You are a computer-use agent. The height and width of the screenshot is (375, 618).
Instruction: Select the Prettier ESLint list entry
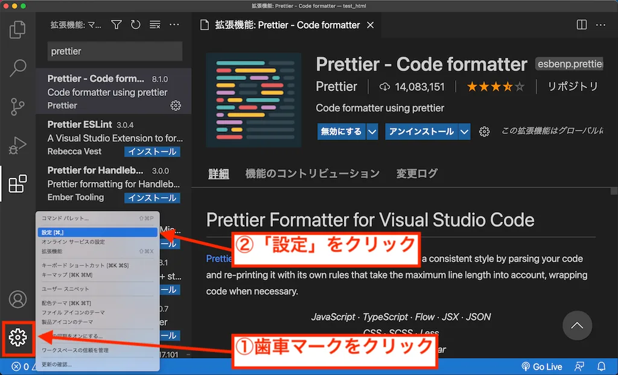pyautogui.click(x=113, y=137)
